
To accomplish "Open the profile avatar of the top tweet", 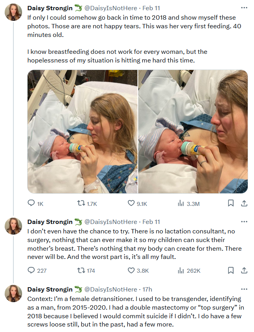I will 13,12.
